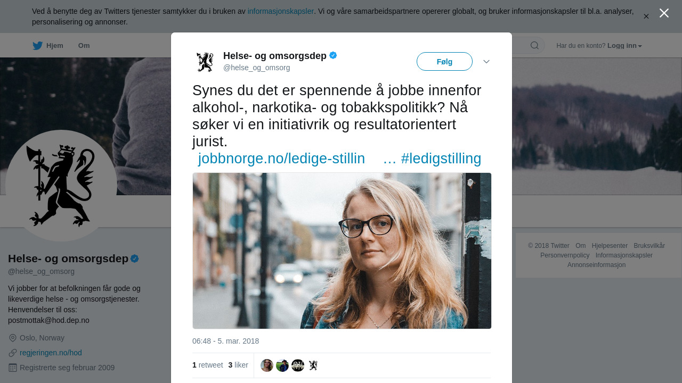Click the #ledigstilling hashtag
Viewport: 682px width, 383px height.
click(x=441, y=159)
